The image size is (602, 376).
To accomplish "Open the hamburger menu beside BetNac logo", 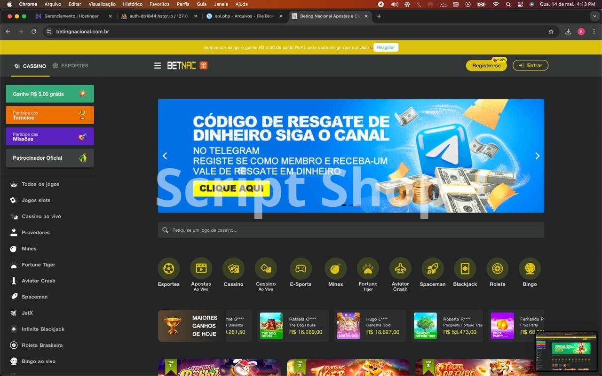I will pyautogui.click(x=158, y=66).
